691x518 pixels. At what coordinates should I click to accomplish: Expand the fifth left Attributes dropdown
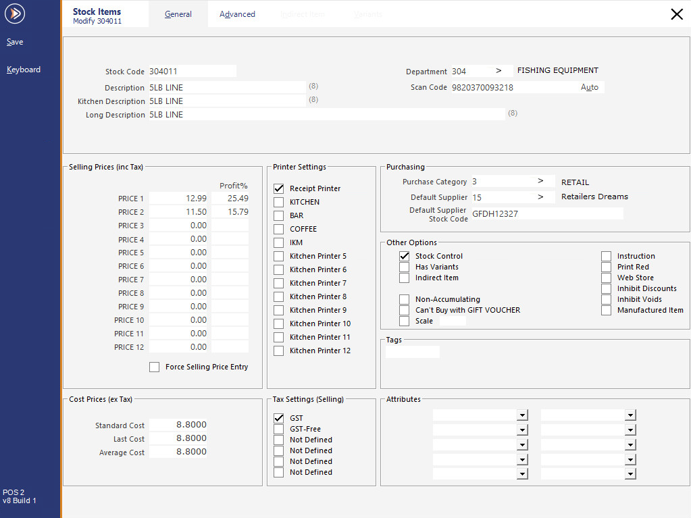pyautogui.click(x=522, y=474)
